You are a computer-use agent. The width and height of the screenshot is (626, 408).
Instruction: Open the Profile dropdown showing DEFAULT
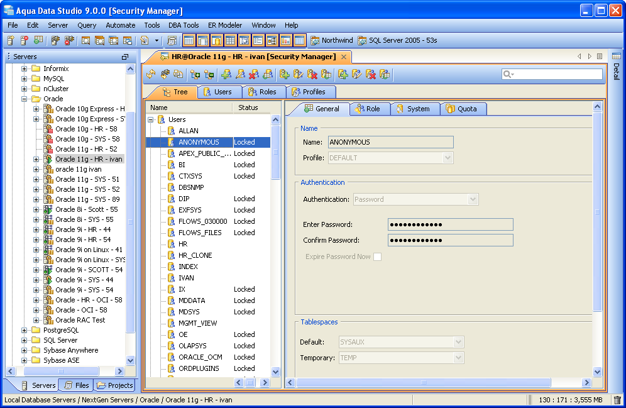point(448,158)
